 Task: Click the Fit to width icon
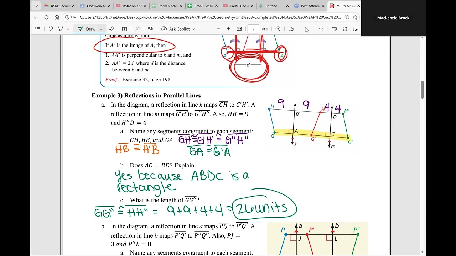pyautogui.click(x=239, y=29)
